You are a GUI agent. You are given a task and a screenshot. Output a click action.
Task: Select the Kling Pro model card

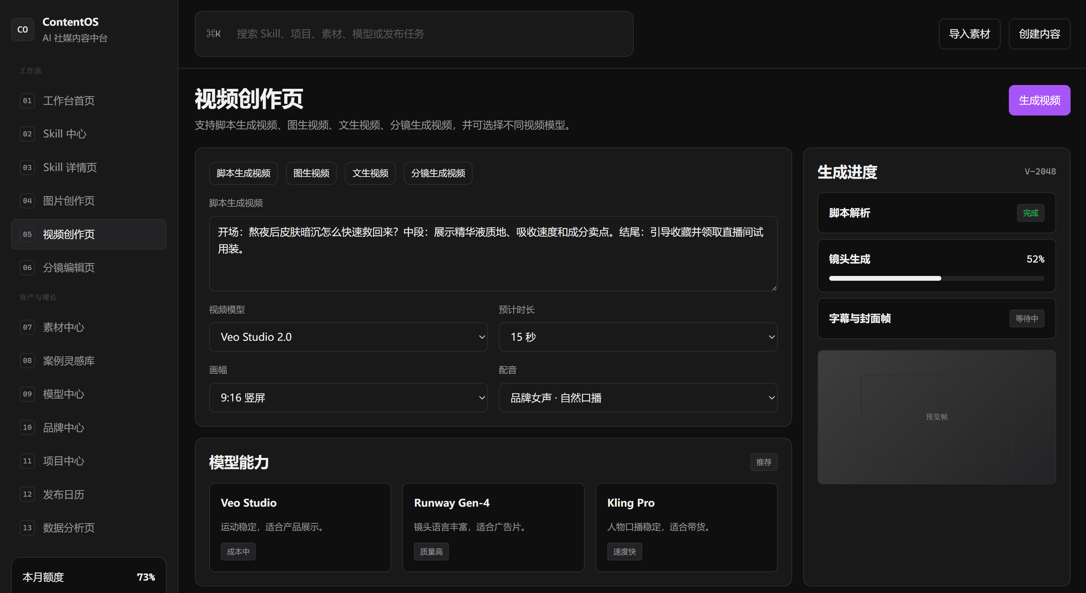click(687, 527)
